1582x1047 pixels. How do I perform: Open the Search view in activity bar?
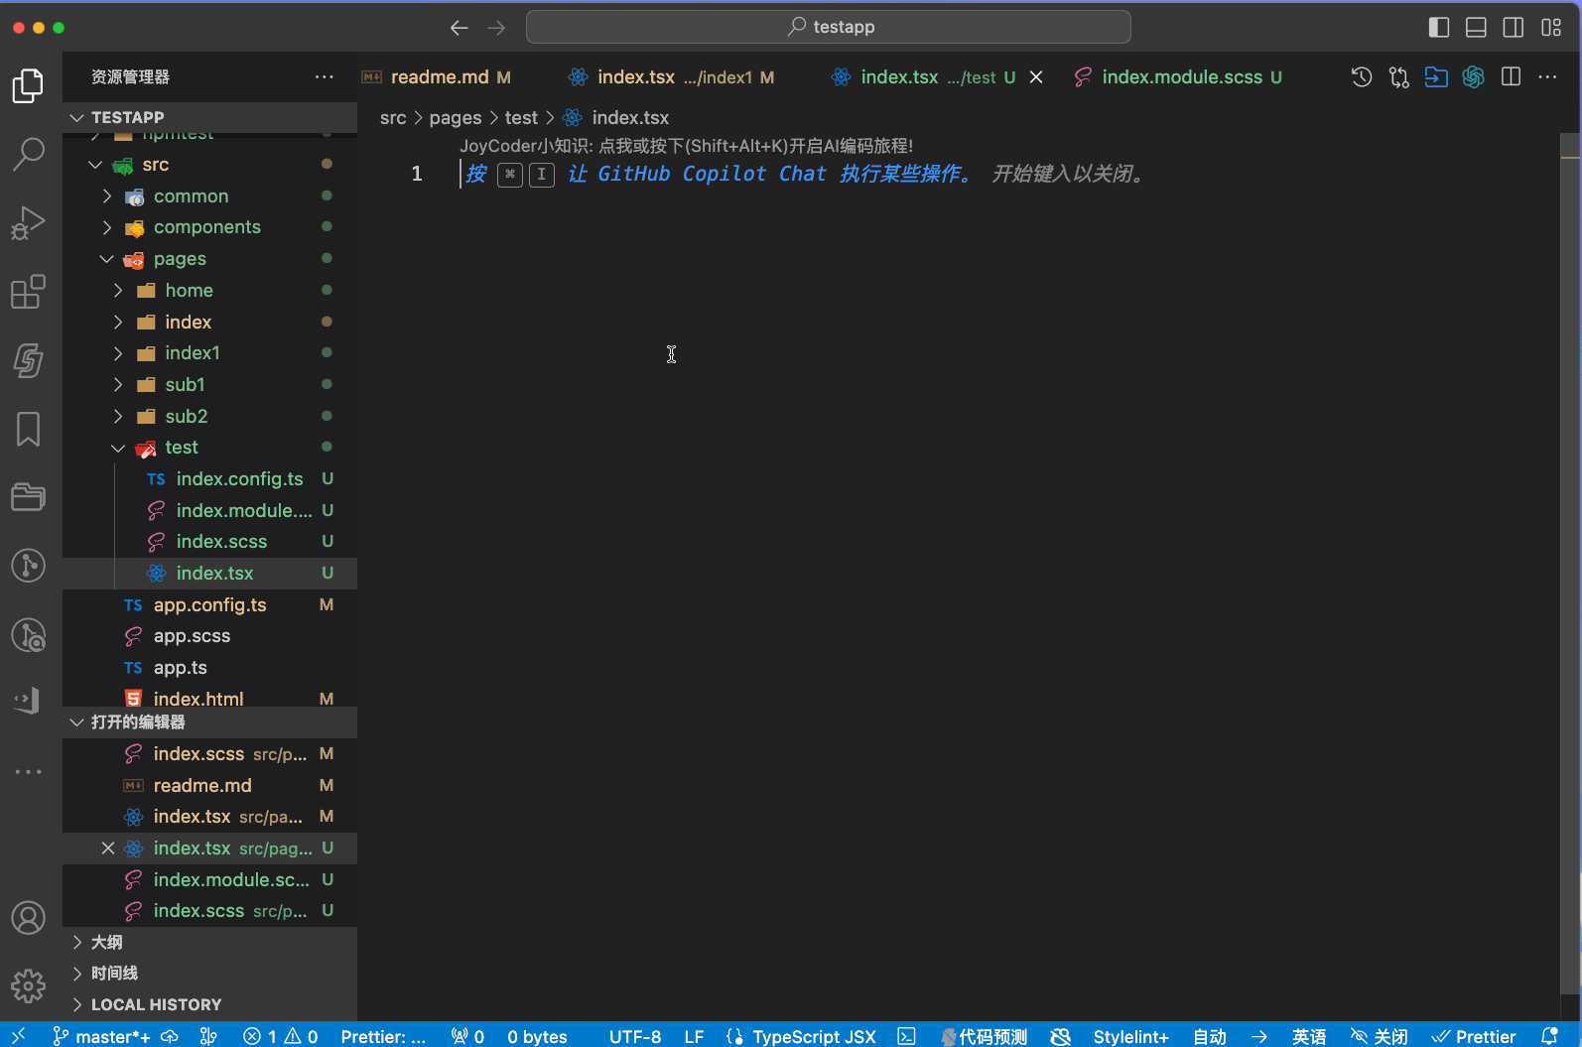(x=28, y=154)
